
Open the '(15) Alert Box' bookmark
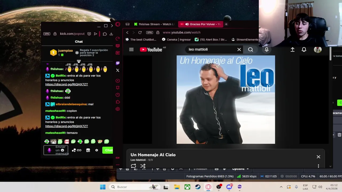211,39
